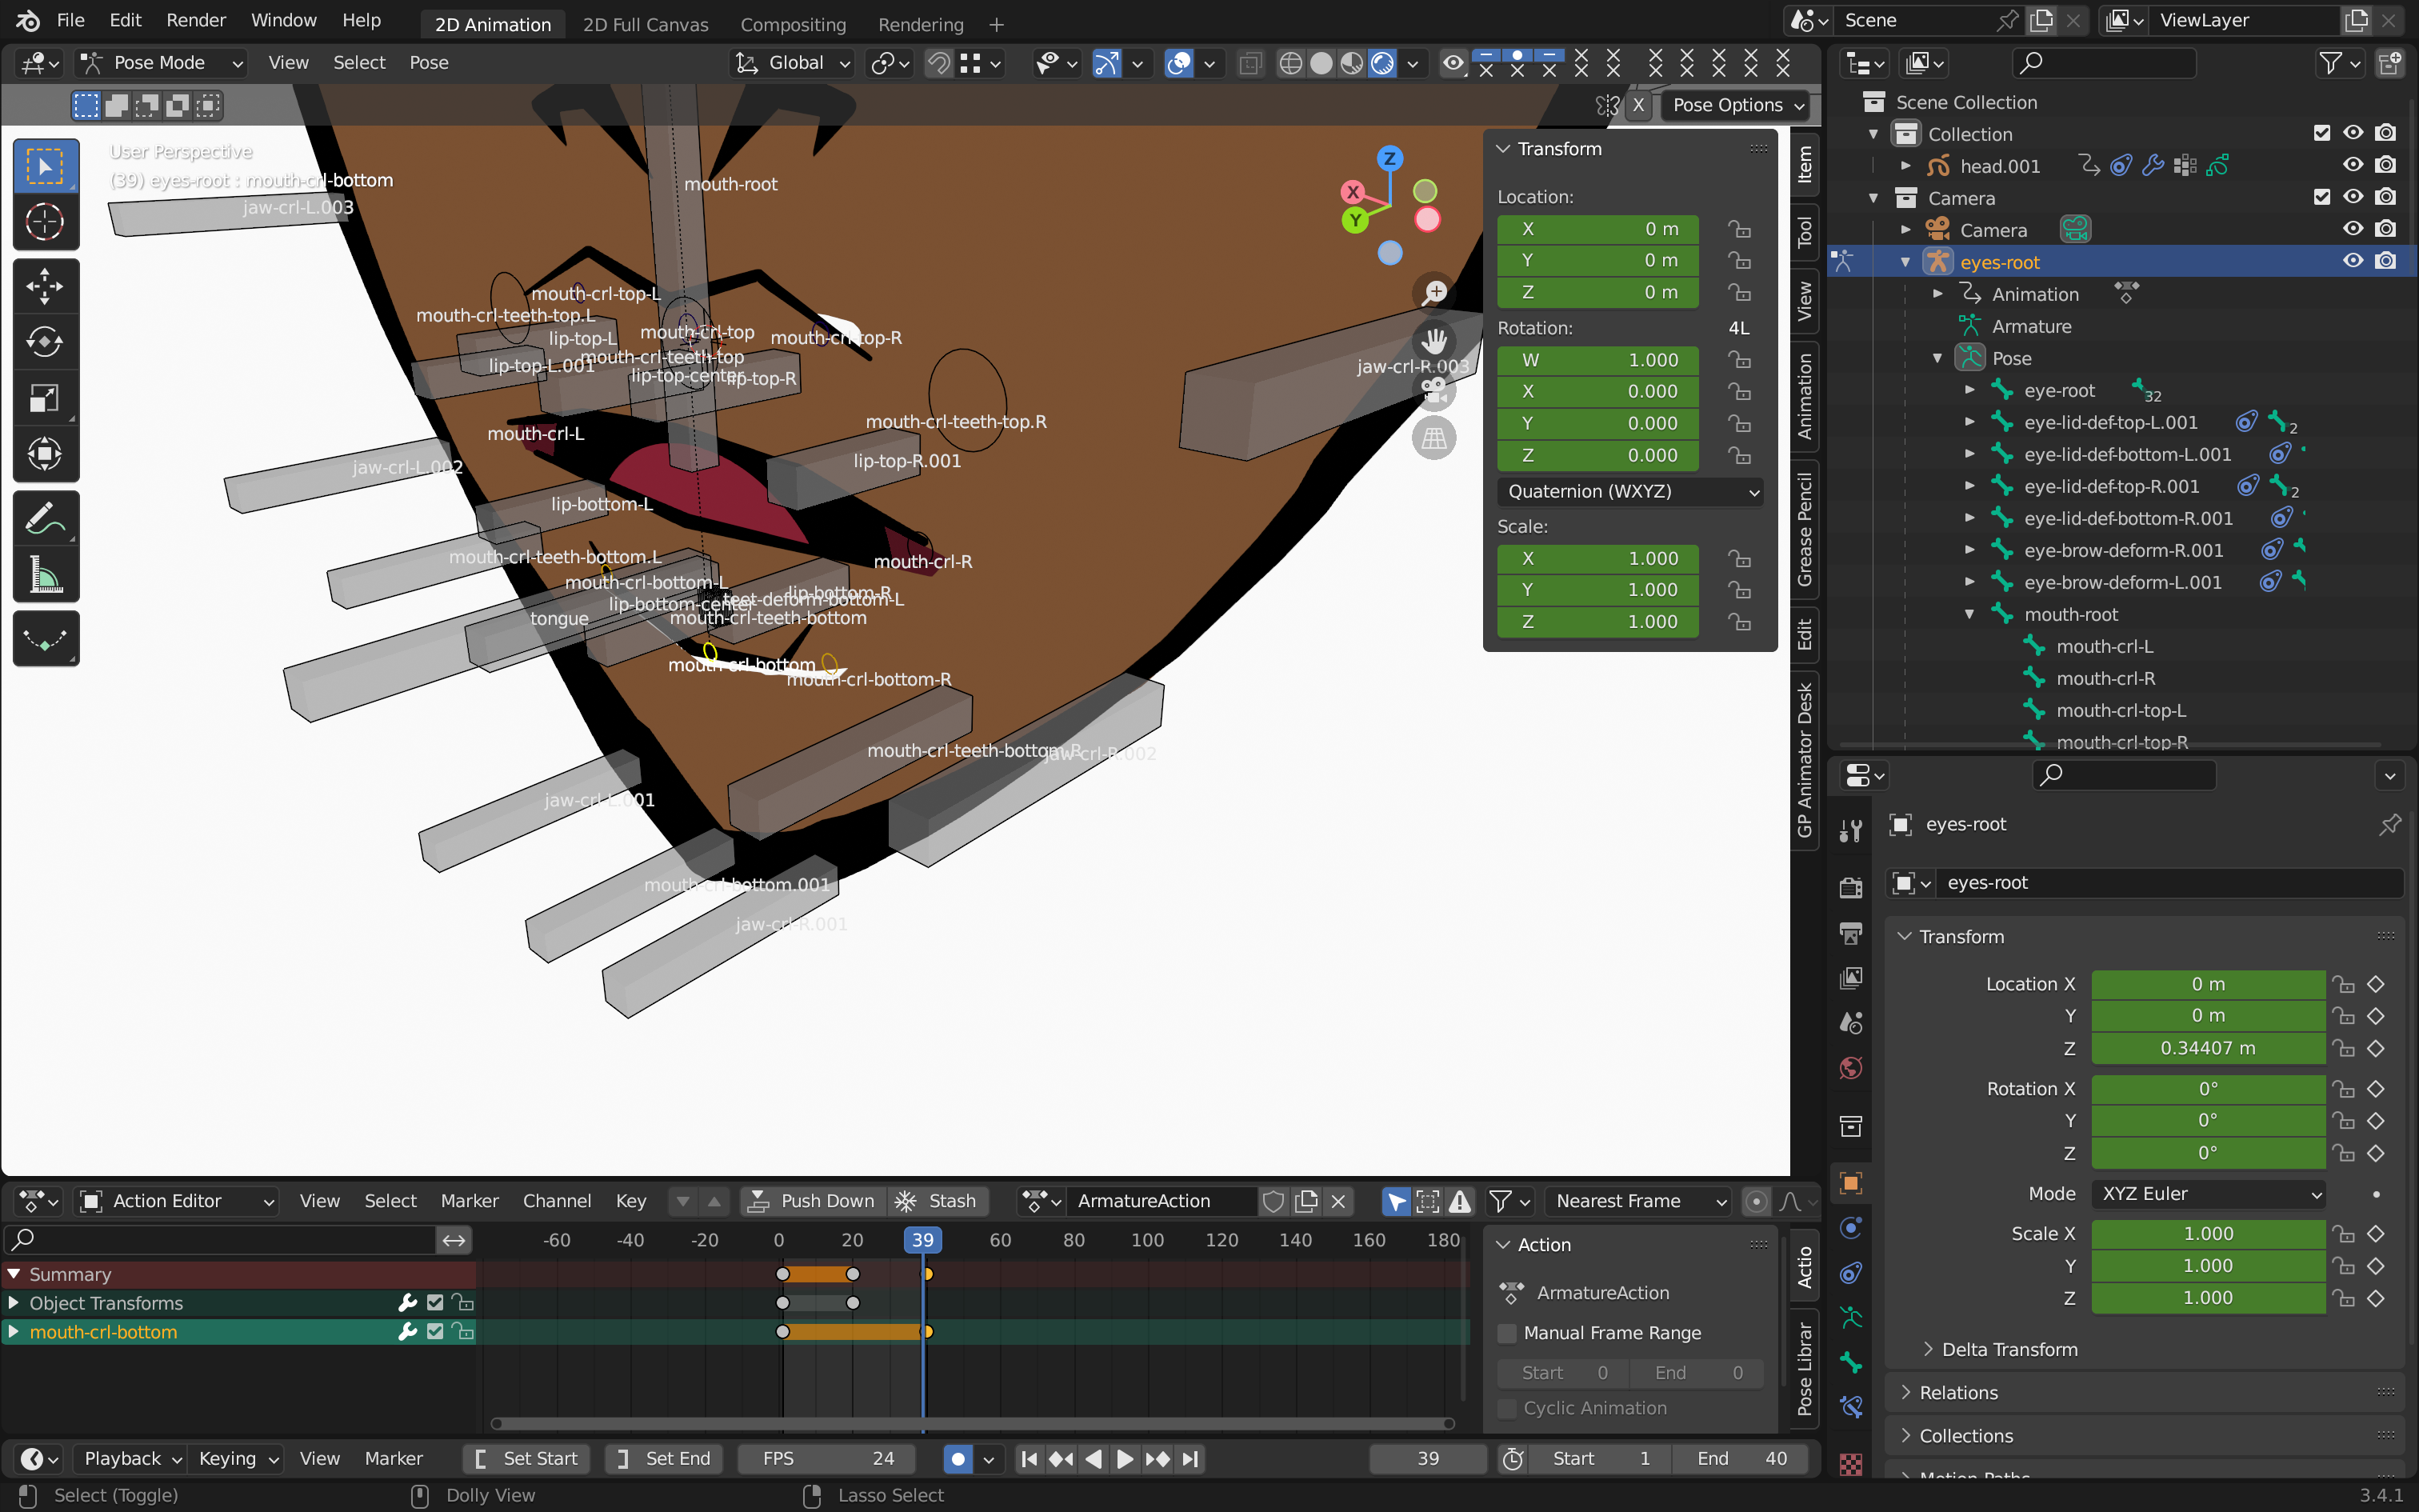Open the Quaternion (WXYZ) rotation mode dropdown
Image resolution: width=2419 pixels, height=1512 pixels.
(x=1629, y=491)
